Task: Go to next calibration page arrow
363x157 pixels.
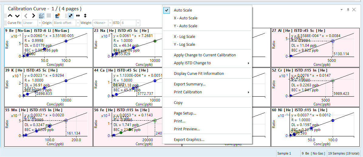Action: click(x=34, y=16)
